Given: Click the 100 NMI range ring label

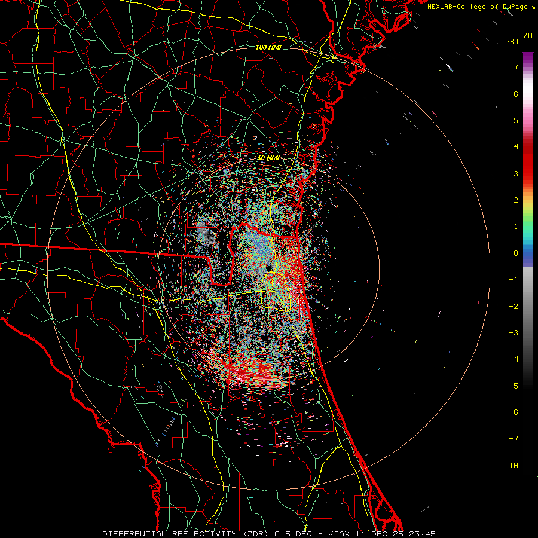Looking at the screenshot, I should click(268, 47).
